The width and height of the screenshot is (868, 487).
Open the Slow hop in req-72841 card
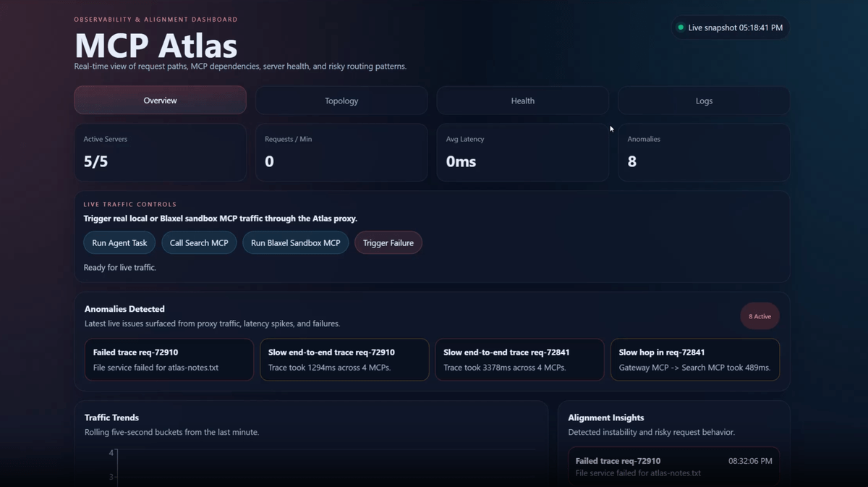[695, 360]
